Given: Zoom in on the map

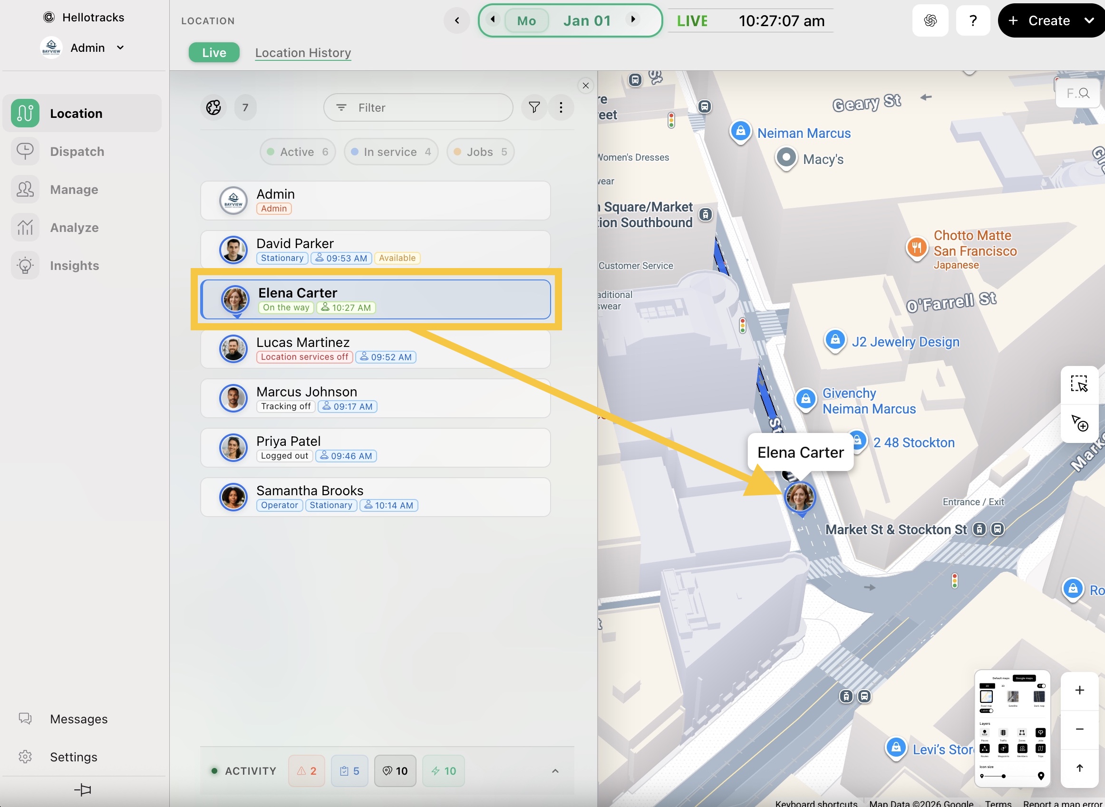Looking at the screenshot, I should click(x=1079, y=690).
